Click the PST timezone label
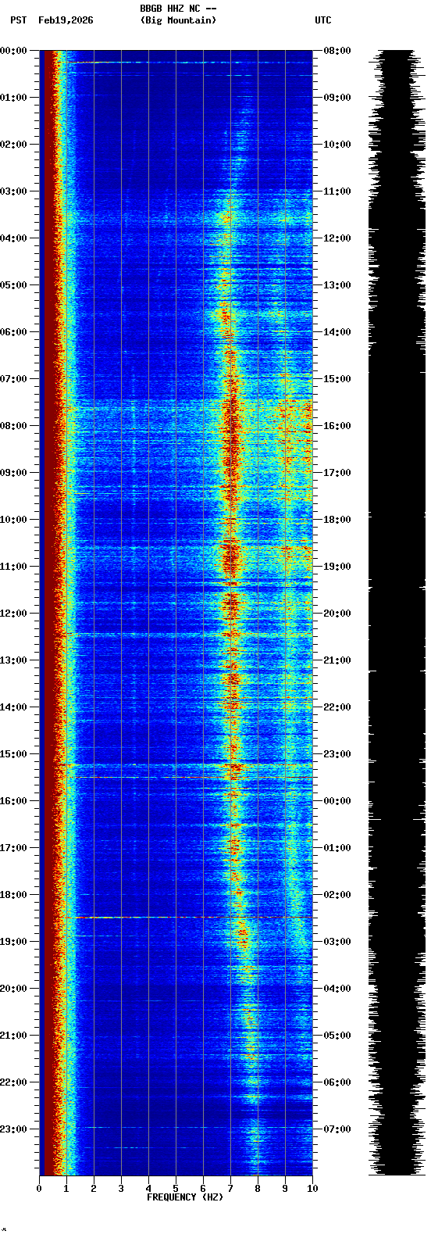Viewport: 431px width, 1238px height. pos(18,20)
